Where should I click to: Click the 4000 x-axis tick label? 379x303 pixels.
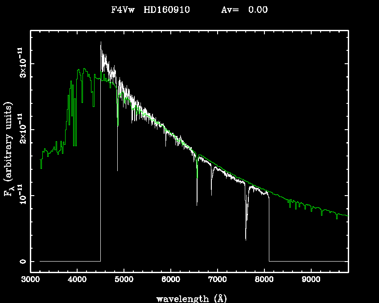77,279
